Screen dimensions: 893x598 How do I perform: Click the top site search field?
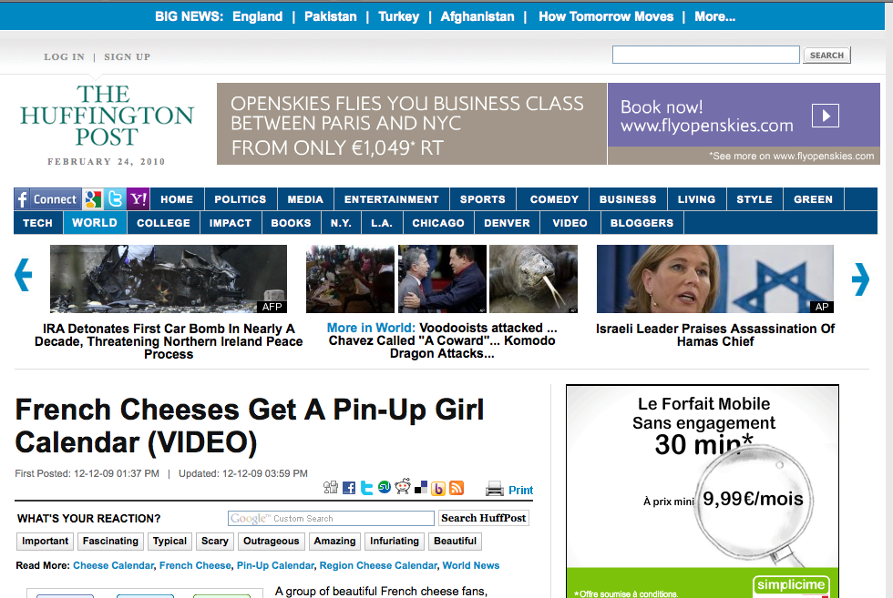(705, 56)
